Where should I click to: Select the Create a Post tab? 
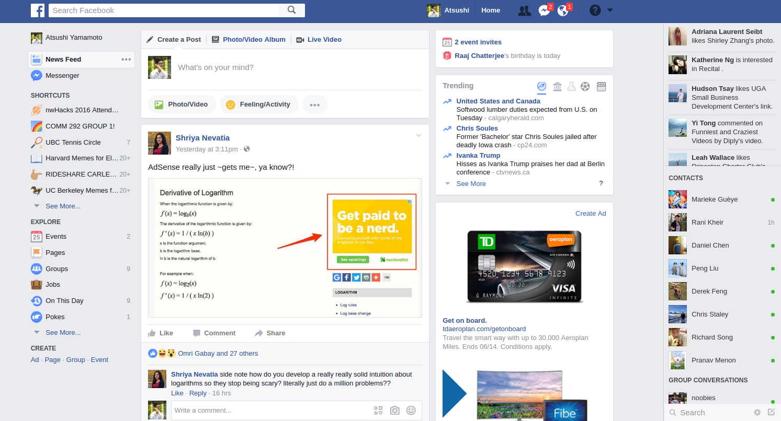click(x=174, y=40)
